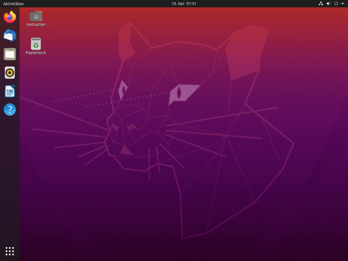
Task: Open LibreOffice Writer from the dock
Action: 10,91
